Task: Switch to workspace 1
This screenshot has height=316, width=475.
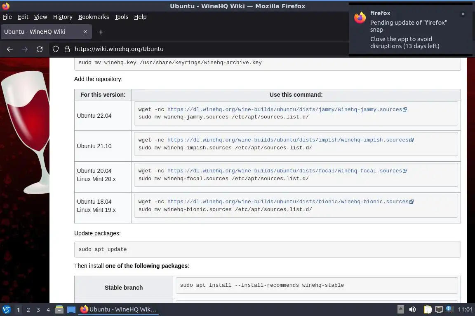Action: (x=19, y=310)
